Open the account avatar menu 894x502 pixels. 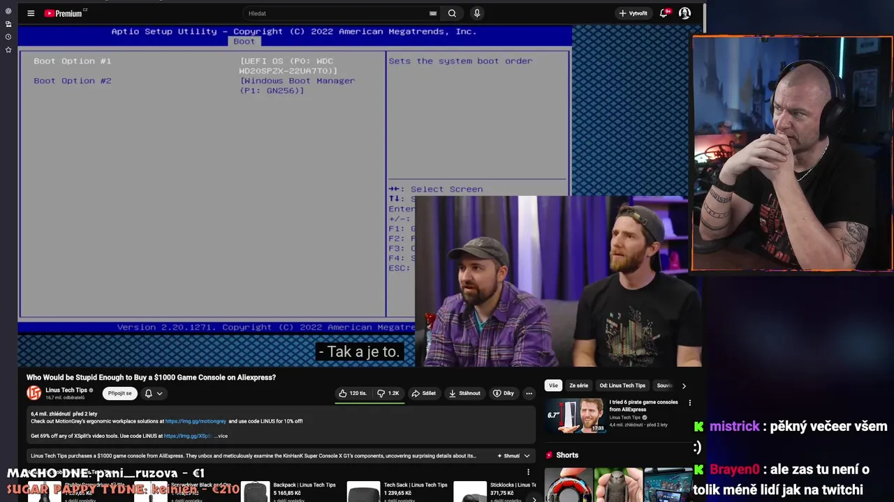pos(684,13)
